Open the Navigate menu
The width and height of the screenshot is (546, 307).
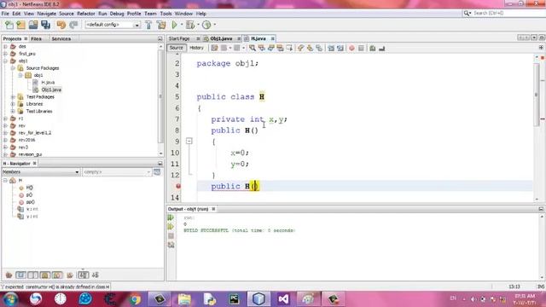point(46,14)
